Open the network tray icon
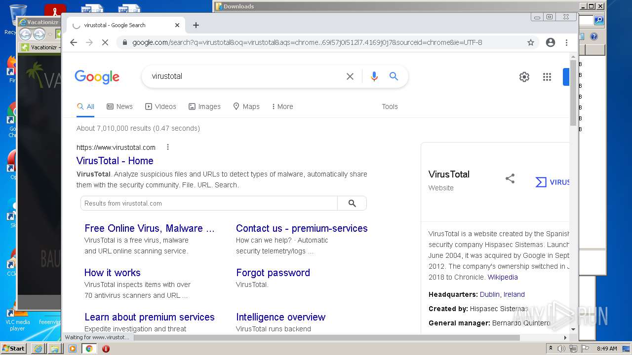632x355 pixels. click(573, 349)
